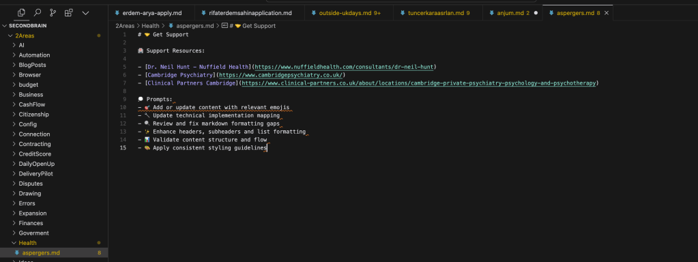Click the Support Resources line
This screenshot has height=262, width=698.
pos(171,50)
